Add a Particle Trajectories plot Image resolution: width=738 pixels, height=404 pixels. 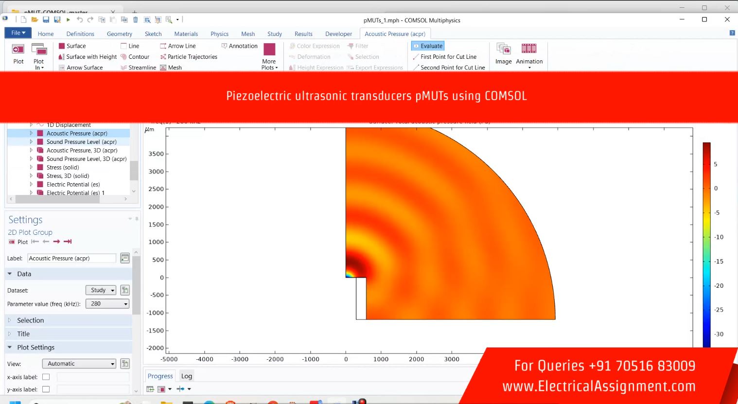click(188, 57)
